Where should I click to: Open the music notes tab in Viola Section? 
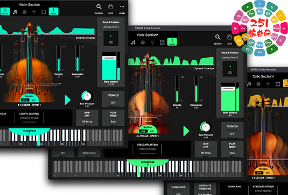pyautogui.click(x=133, y=42)
